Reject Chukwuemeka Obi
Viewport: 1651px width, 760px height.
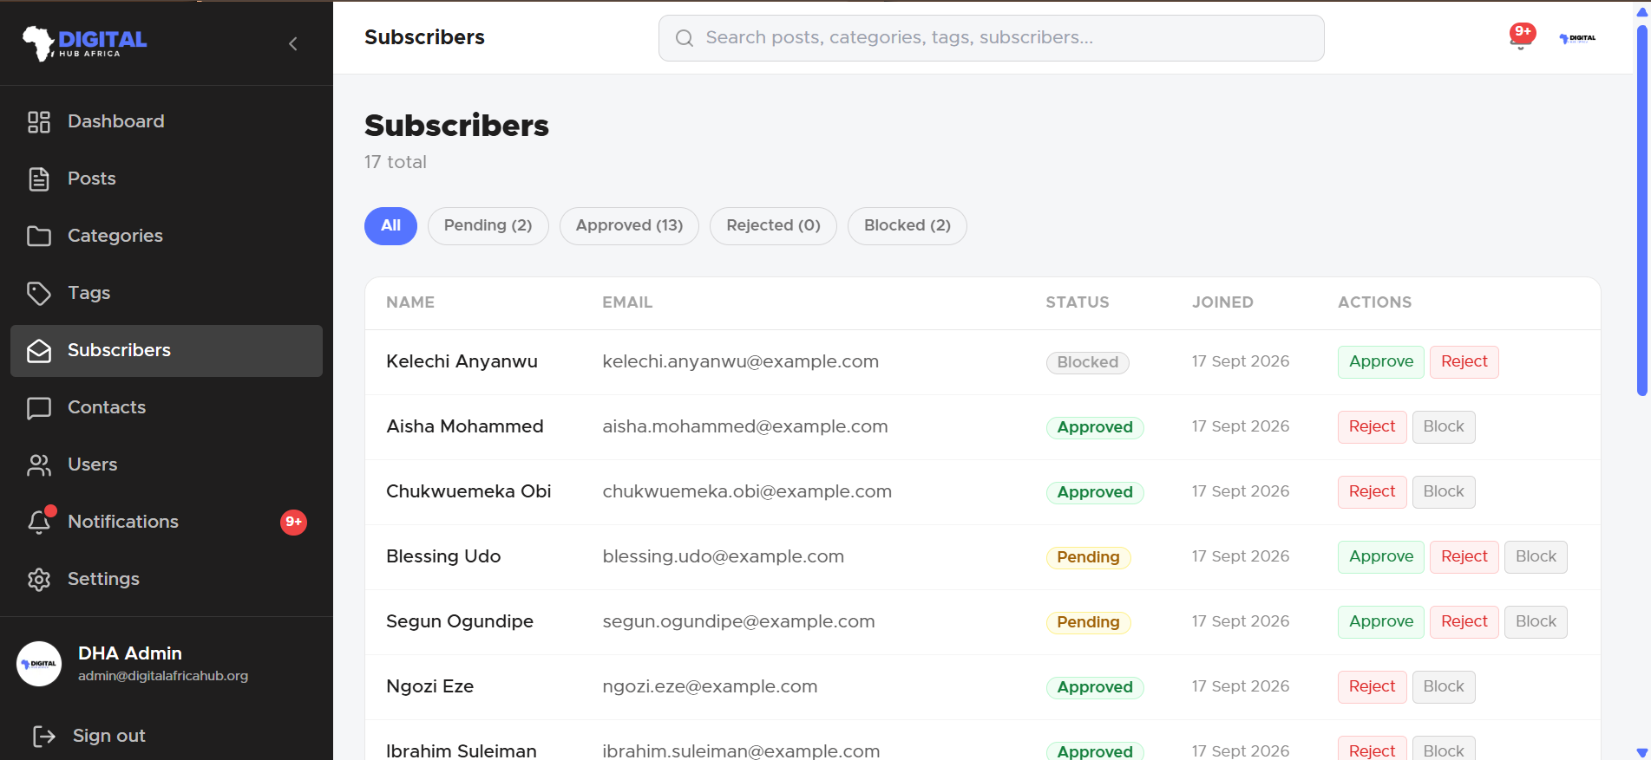coord(1372,491)
